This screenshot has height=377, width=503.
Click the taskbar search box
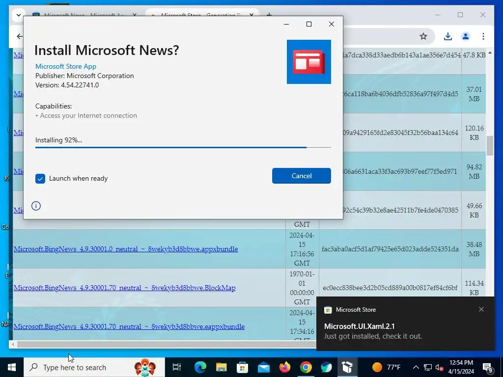coord(94,367)
